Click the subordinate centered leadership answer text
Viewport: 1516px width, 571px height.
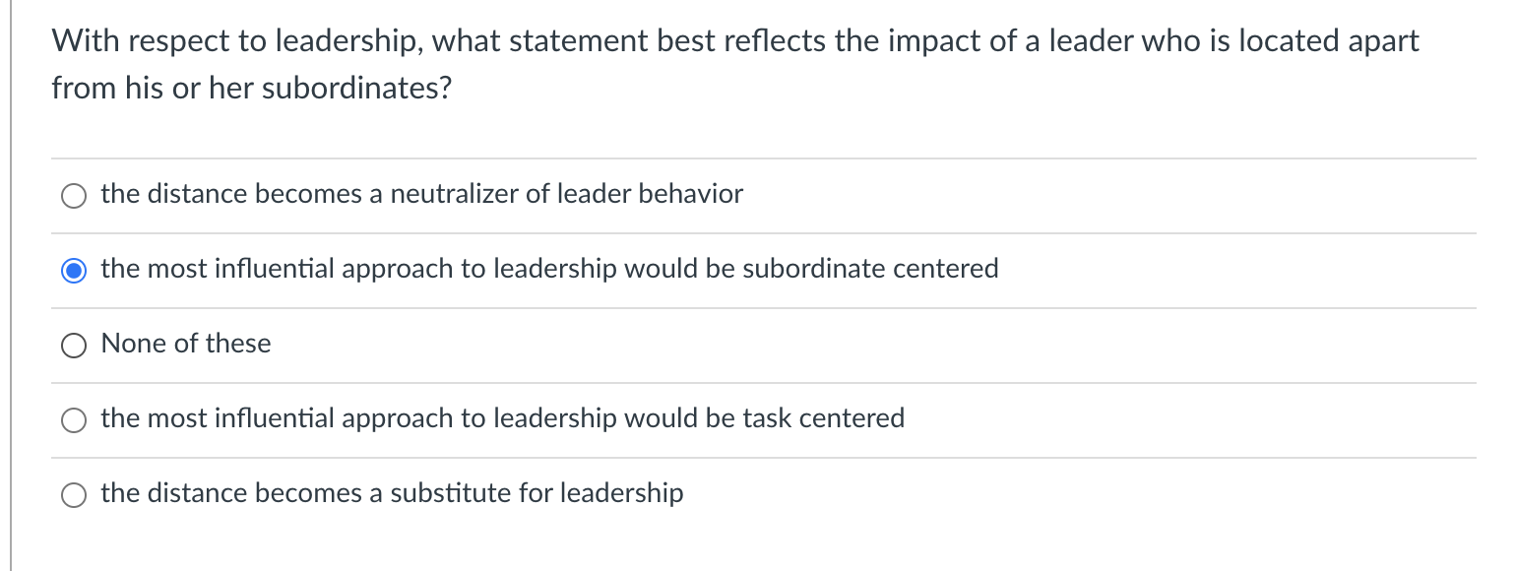coord(549,269)
